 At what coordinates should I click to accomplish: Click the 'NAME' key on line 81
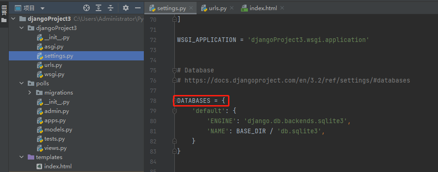click(x=218, y=131)
